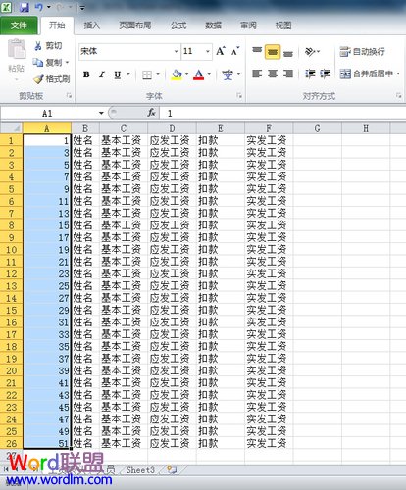Select cell A26 containing 51

click(47, 443)
